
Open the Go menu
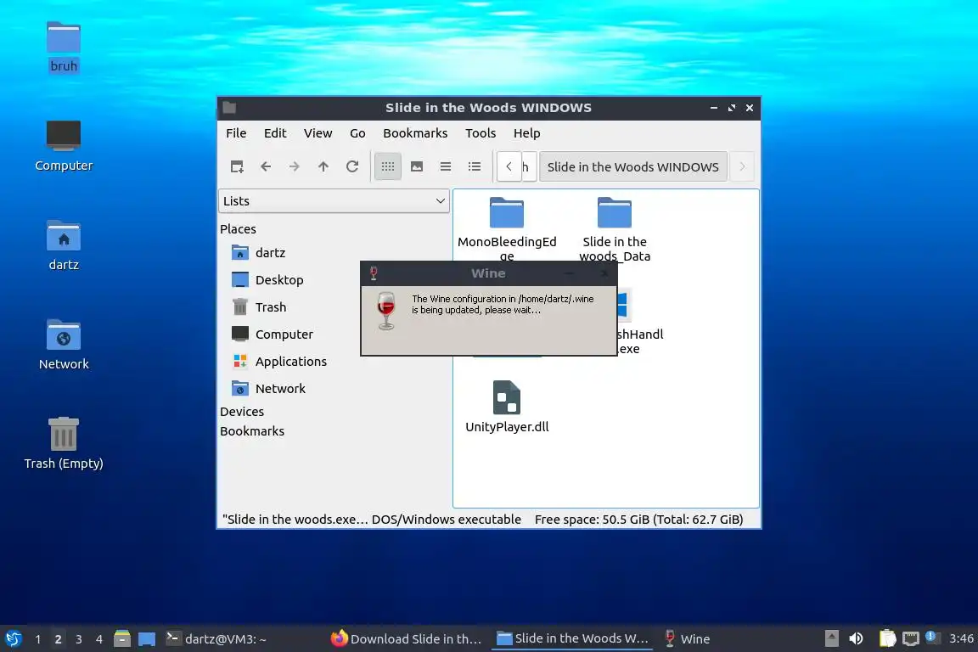click(x=357, y=133)
